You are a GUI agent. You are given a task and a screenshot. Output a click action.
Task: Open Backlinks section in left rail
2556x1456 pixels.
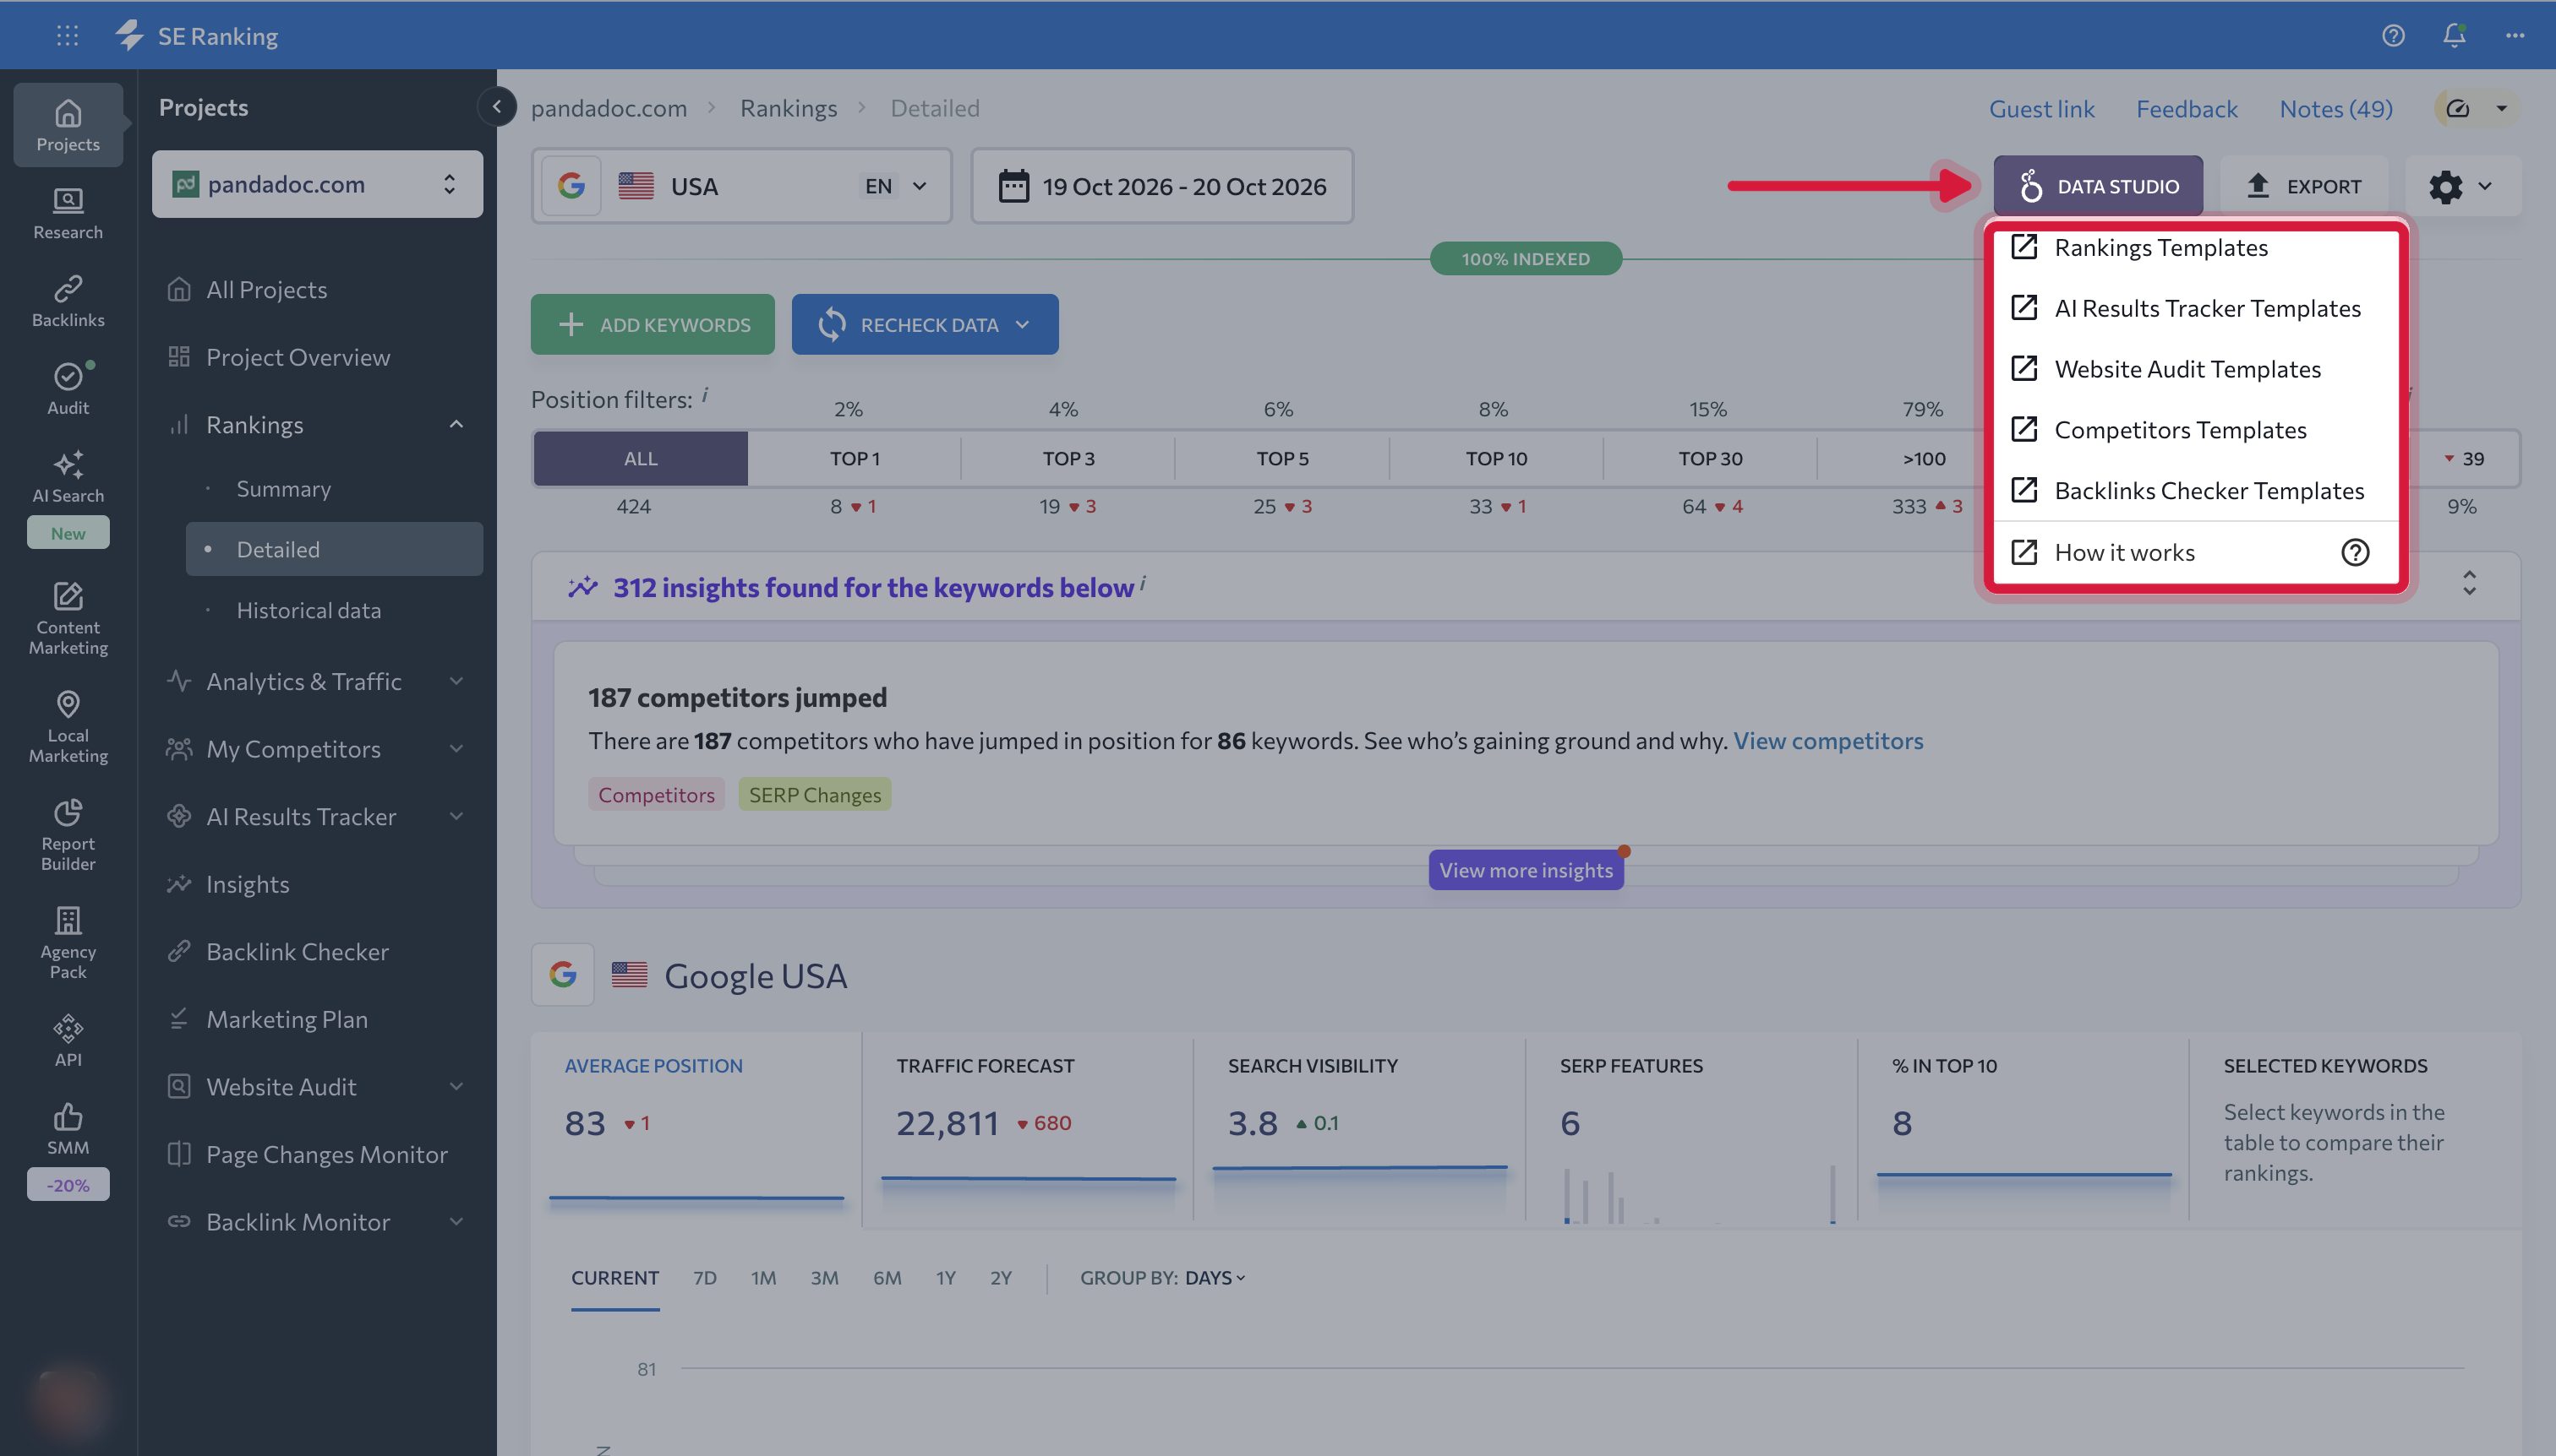(68, 301)
